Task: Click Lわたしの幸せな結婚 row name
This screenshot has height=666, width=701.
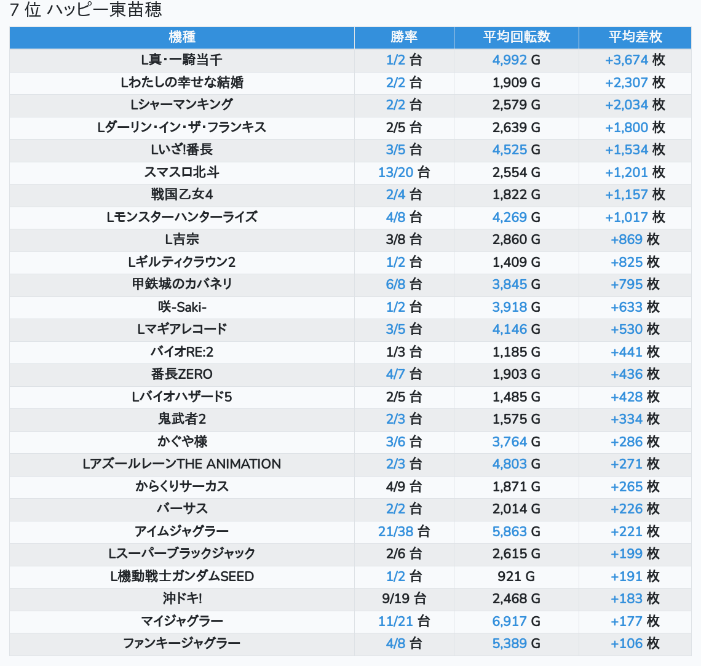Action: (x=182, y=82)
